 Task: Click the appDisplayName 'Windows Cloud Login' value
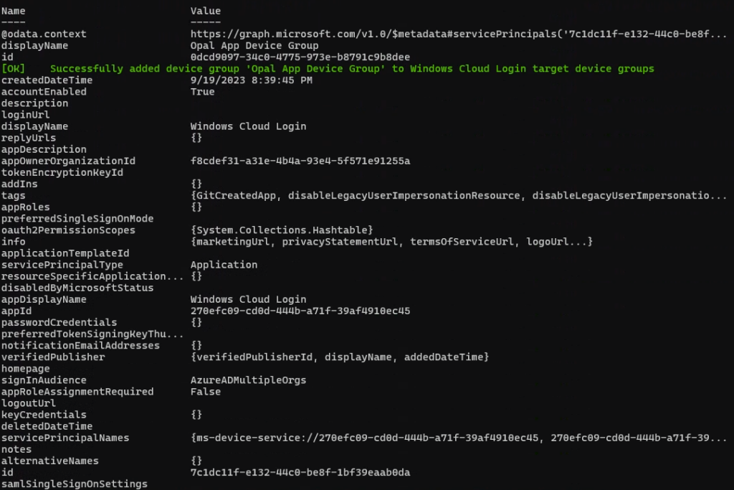tap(248, 299)
